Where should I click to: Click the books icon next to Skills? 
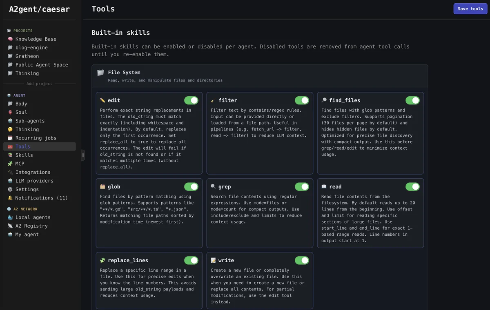[x=10, y=155]
